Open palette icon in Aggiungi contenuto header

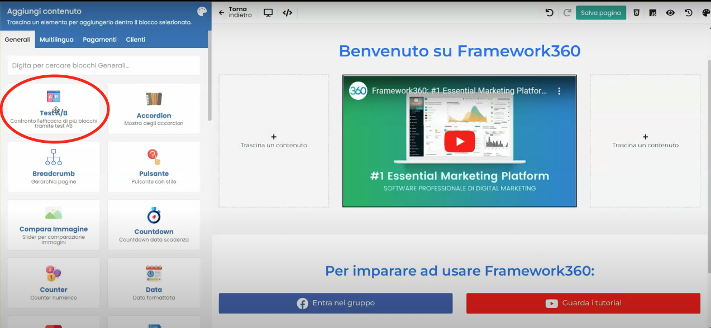tap(202, 12)
